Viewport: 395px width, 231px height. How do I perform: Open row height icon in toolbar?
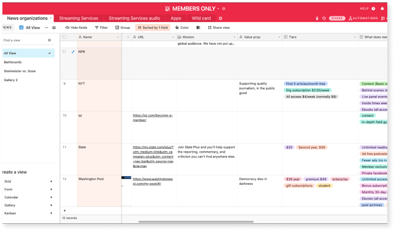(198, 28)
